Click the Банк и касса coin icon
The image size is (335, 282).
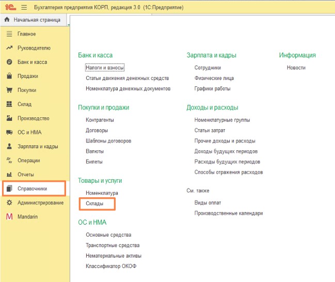coord(9,62)
